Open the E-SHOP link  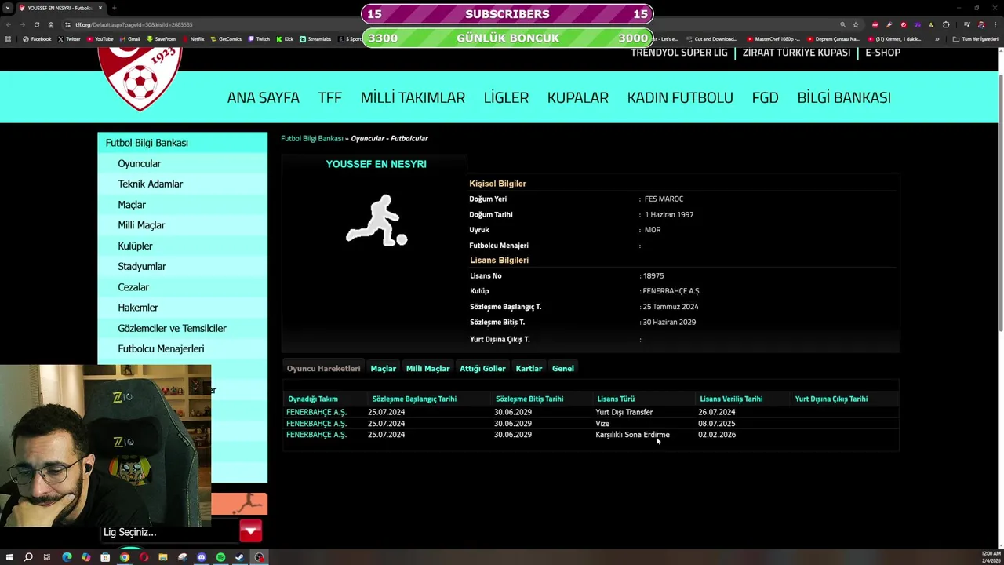click(882, 53)
